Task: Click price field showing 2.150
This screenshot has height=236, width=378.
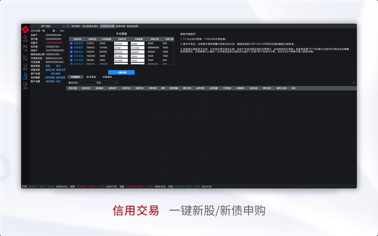Action: pos(121,48)
